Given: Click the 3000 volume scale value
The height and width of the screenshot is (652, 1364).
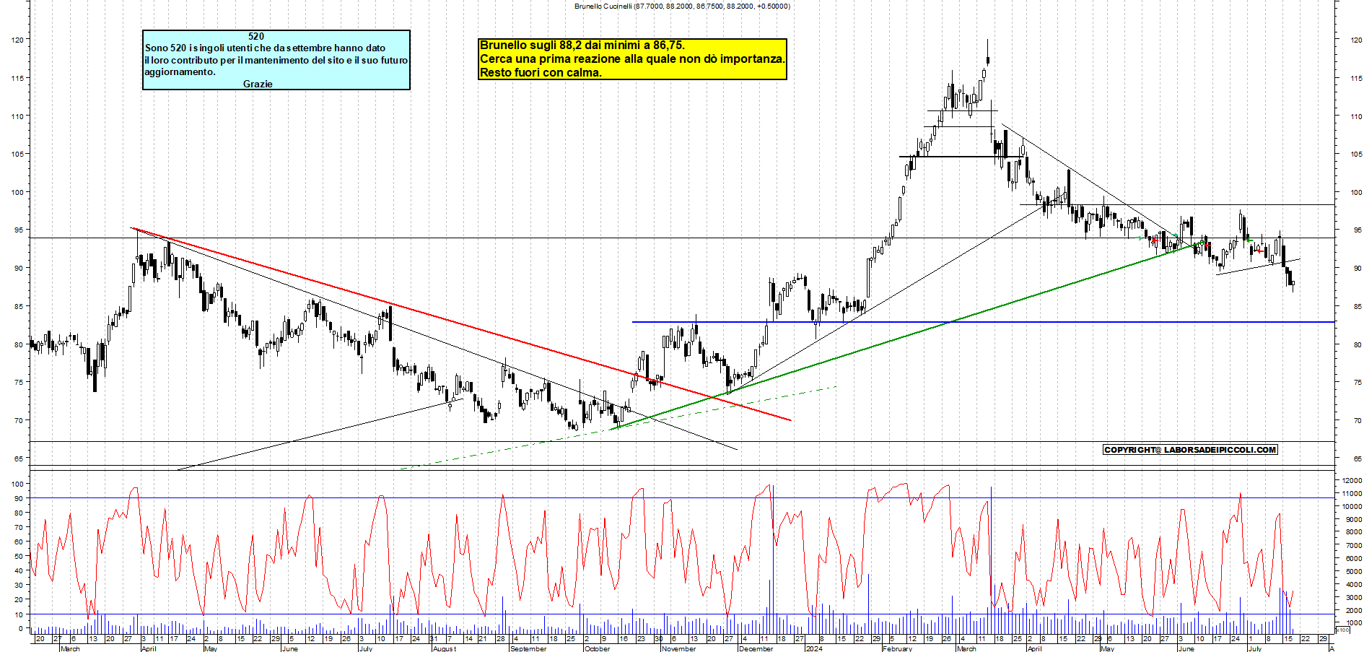Looking at the screenshot, I should pyautogui.click(x=1353, y=597).
